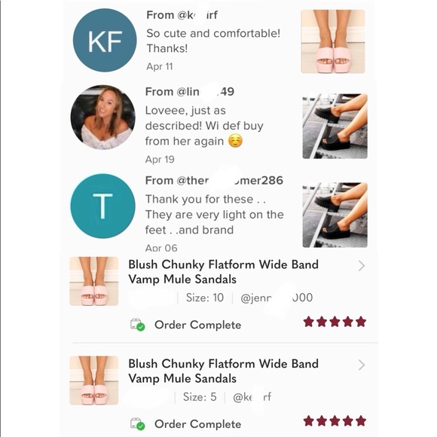Open the first Blush Chunky Flatform Sandals title
Image resolution: width=437 pixels, height=437 pixels.
[x=223, y=272]
